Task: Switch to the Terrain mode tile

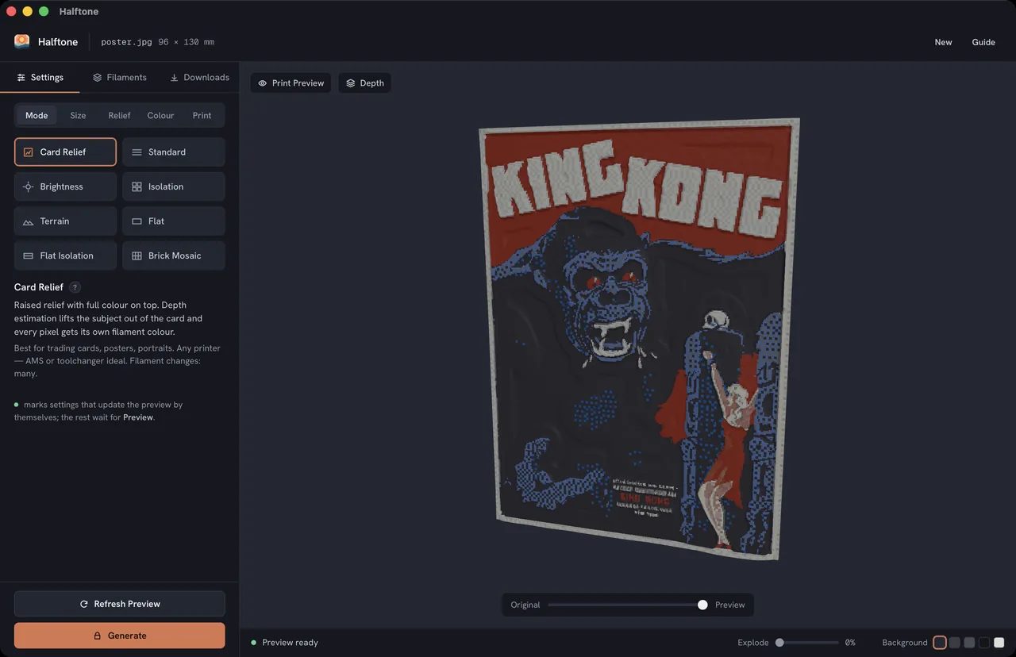Action: 65,221
